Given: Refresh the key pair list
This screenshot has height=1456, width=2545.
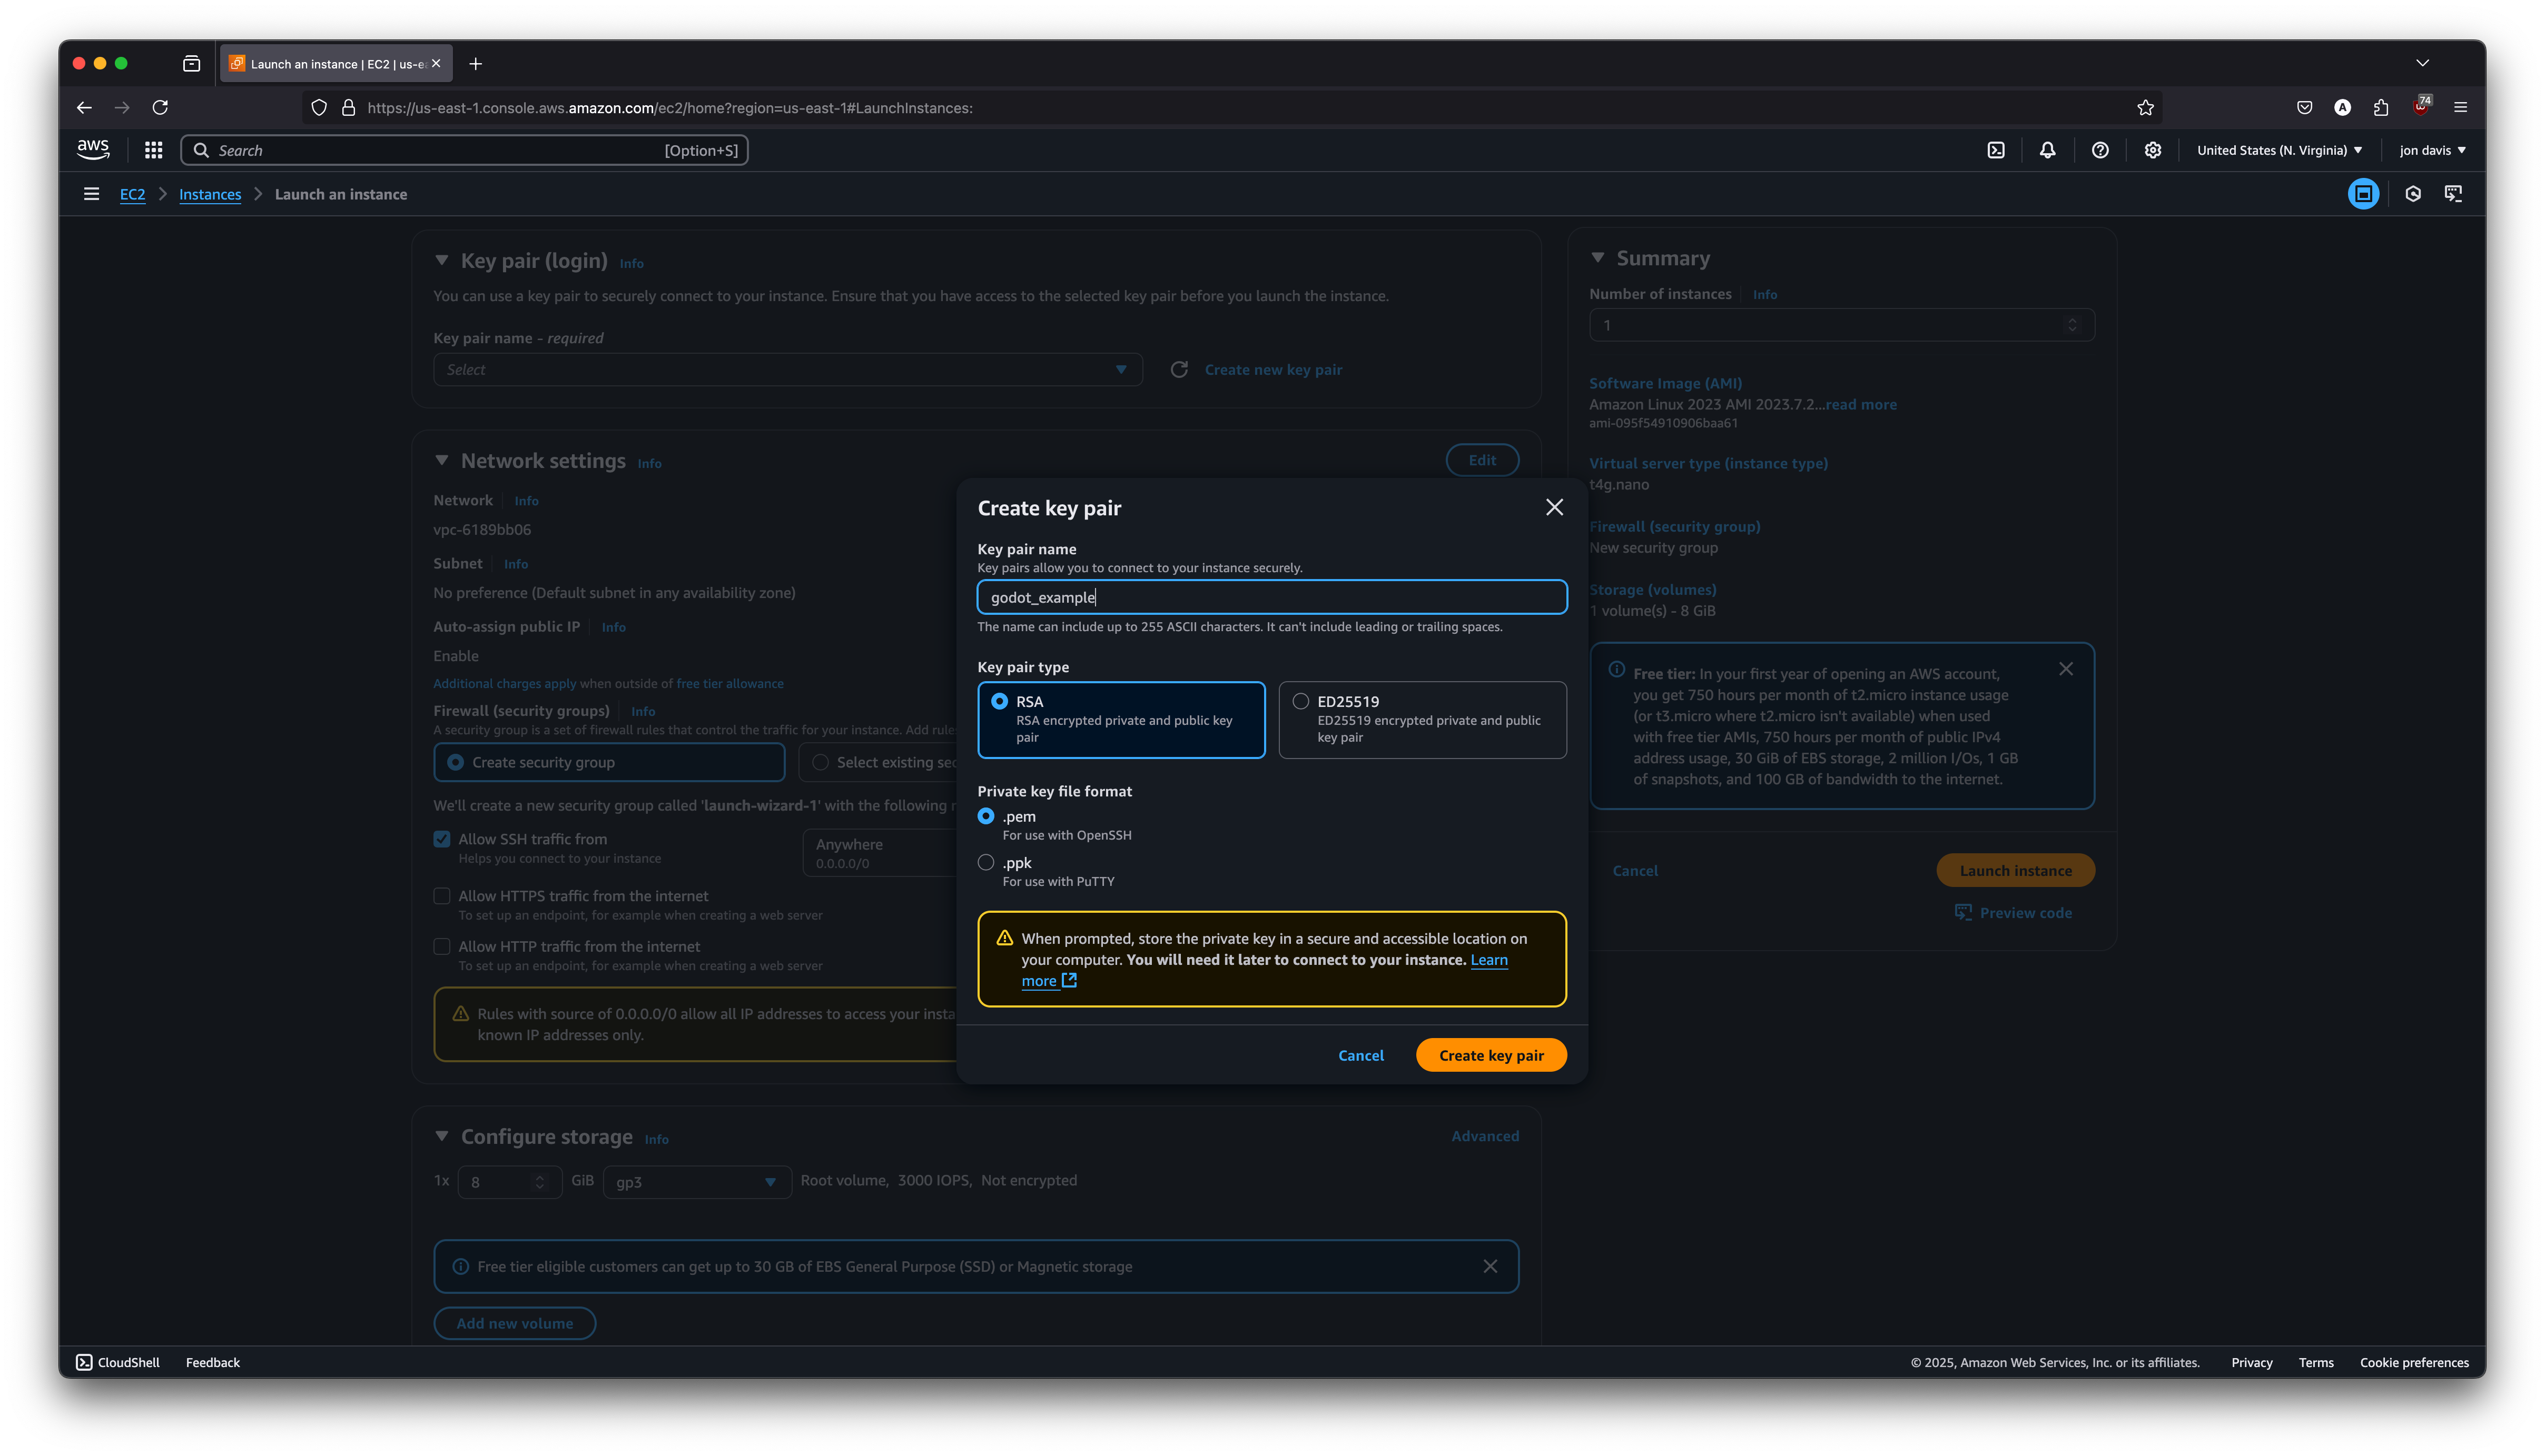Looking at the screenshot, I should pos(1178,370).
